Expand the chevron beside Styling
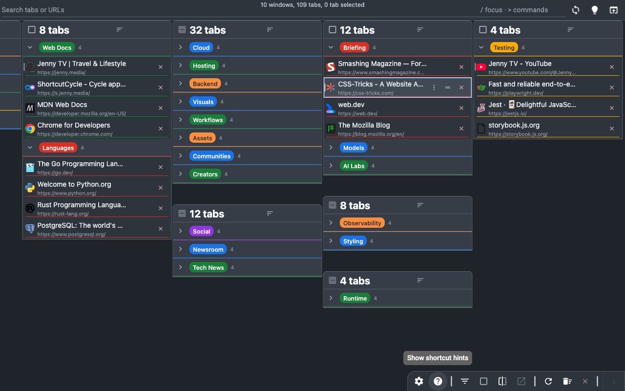 click(331, 241)
